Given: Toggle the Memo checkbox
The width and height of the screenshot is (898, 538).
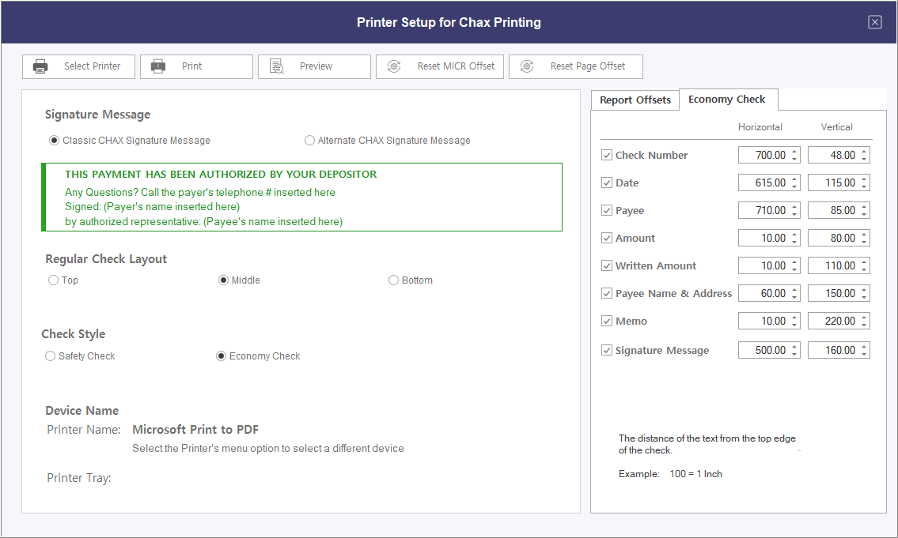Looking at the screenshot, I should [x=607, y=322].
